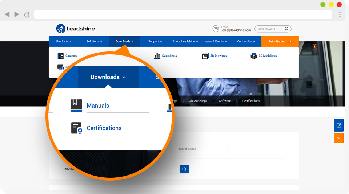Open the browser three-dot menu
Image resolution: width=349 pixels, height=194 pixels.
coord(340,15)
